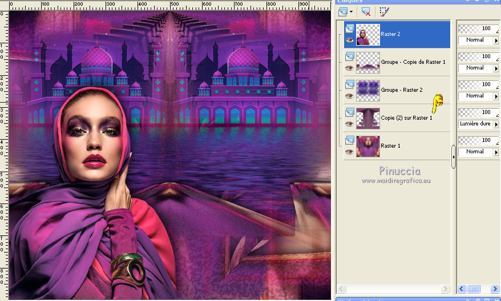Click layer type icon of Groupe - Raster 2
This screenshot has height=301, width=501.
tap(350, 84)
